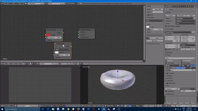
Task: Toggle the Border render checkbox
Action: click(x=166, y=49)
